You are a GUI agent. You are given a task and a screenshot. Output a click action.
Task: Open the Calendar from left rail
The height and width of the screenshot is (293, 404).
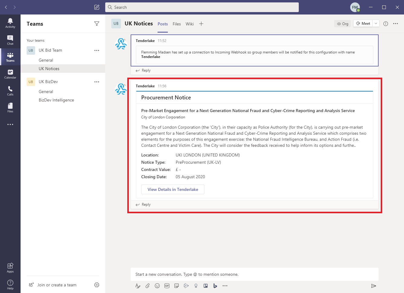click(x=10, y=74)
